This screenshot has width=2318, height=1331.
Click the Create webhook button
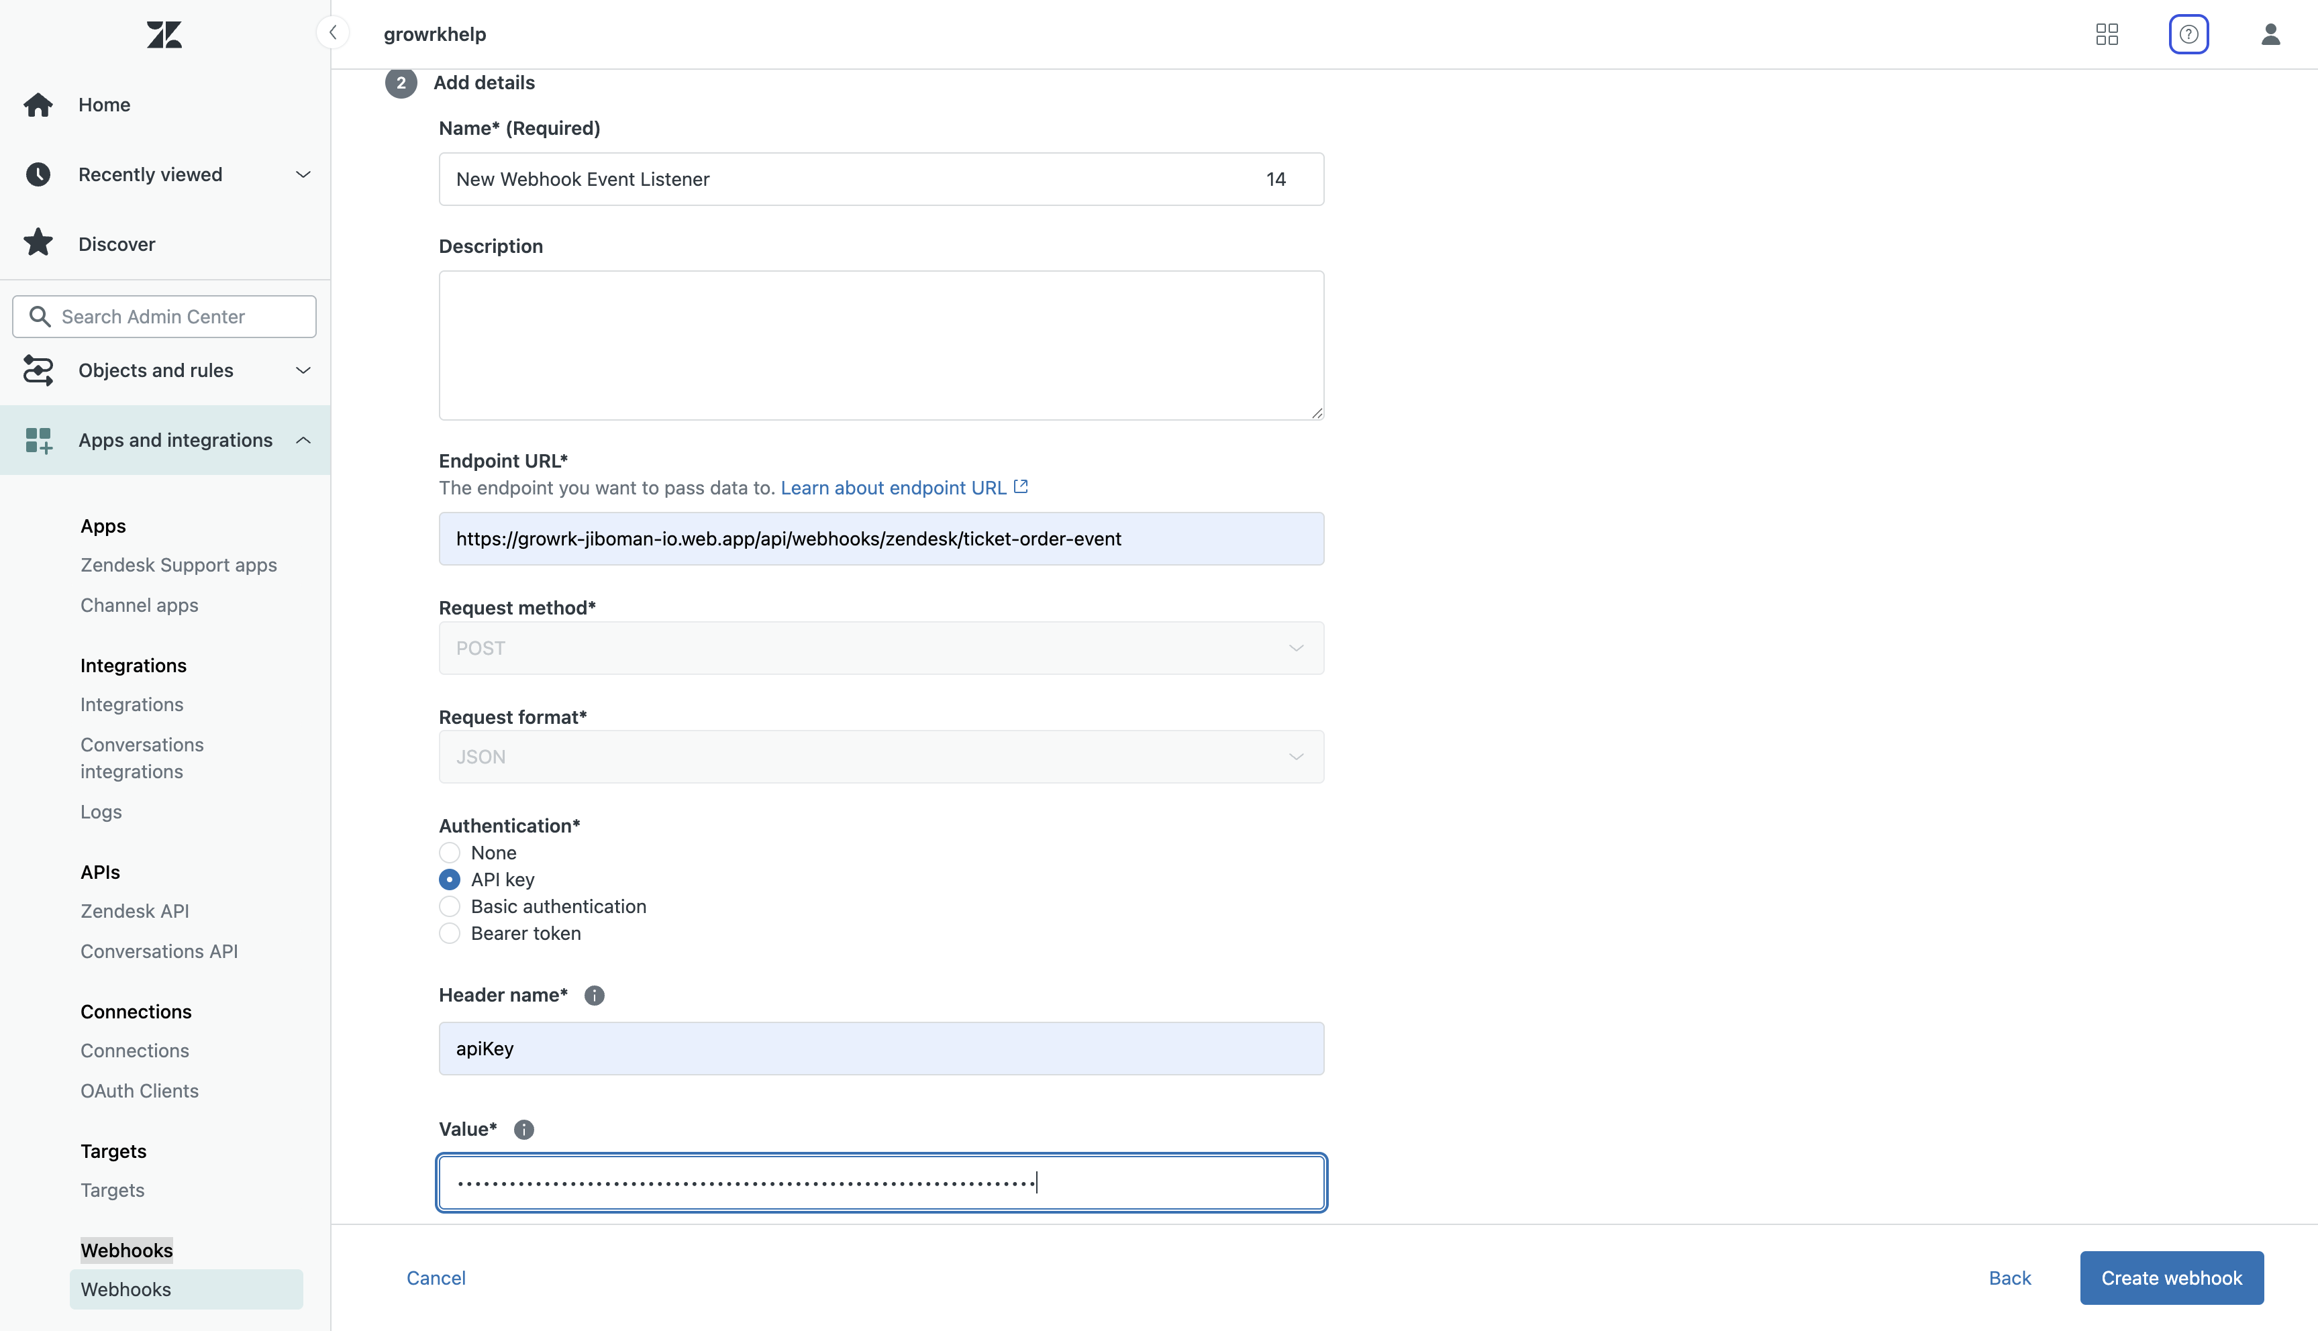(x=2171, y=1277)
